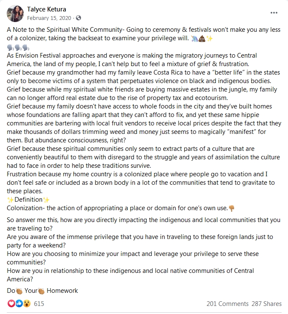The width and height of the screenshot is (288, 314).
Task: Open the 615 reactions count
Action: click(x=39, y=303)
